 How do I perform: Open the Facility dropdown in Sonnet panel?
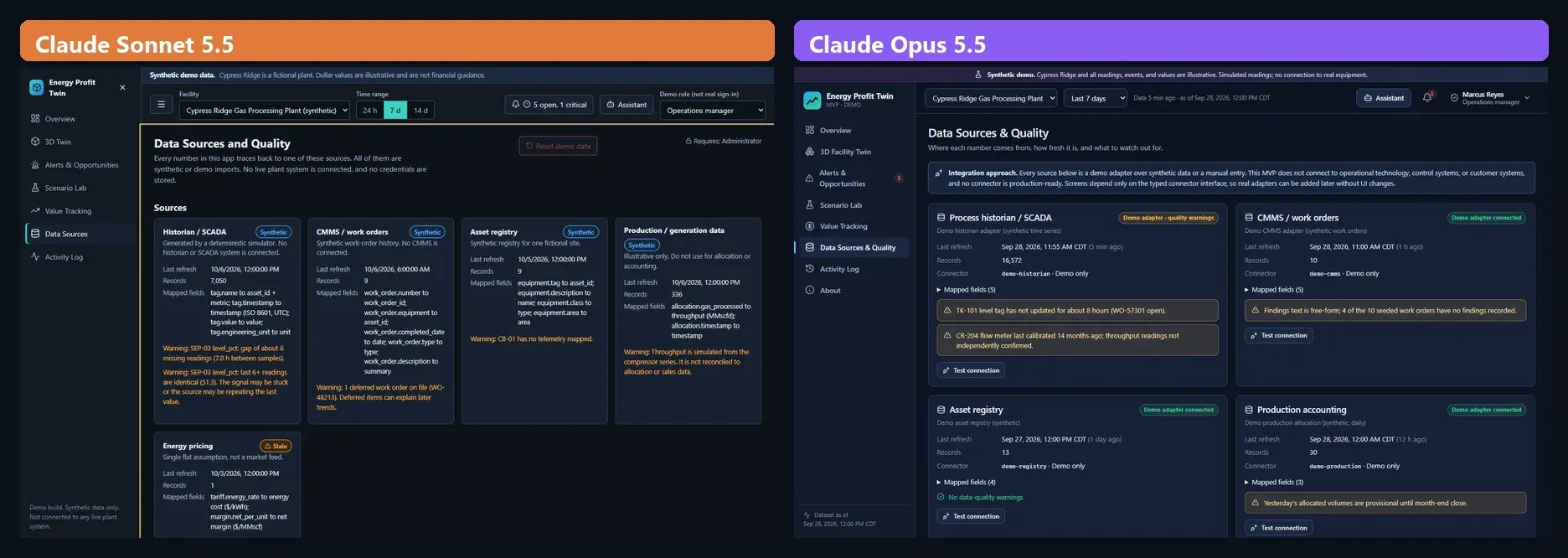tap(264, 110)
